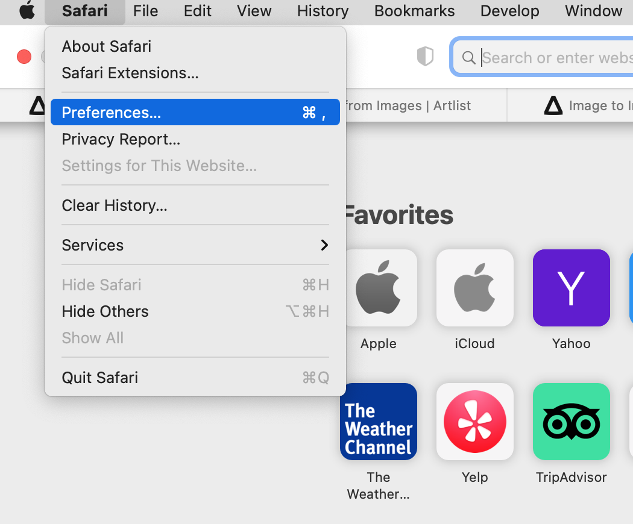Click the Search or enter website field
Screen dimensions: 633x524
(555, 58)
